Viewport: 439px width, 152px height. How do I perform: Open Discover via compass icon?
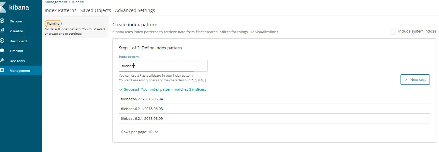(x=2, y=21)
